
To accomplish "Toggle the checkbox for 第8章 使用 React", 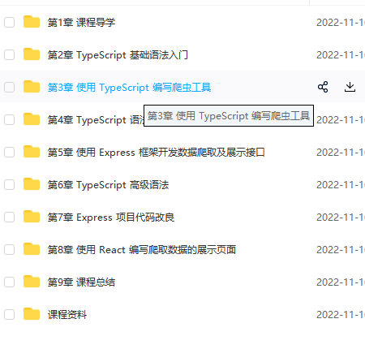I will 10,249.
